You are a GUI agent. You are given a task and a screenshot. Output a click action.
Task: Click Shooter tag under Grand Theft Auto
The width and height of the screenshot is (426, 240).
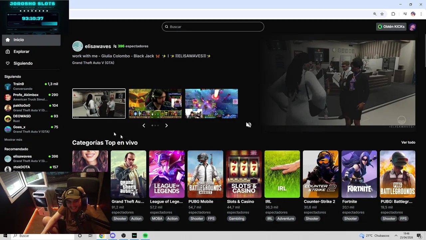pos(120,219)
